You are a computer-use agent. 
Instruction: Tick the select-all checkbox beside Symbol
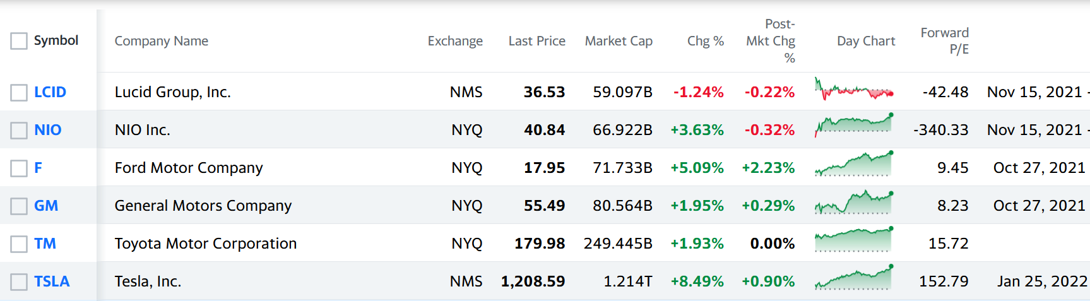19,41
